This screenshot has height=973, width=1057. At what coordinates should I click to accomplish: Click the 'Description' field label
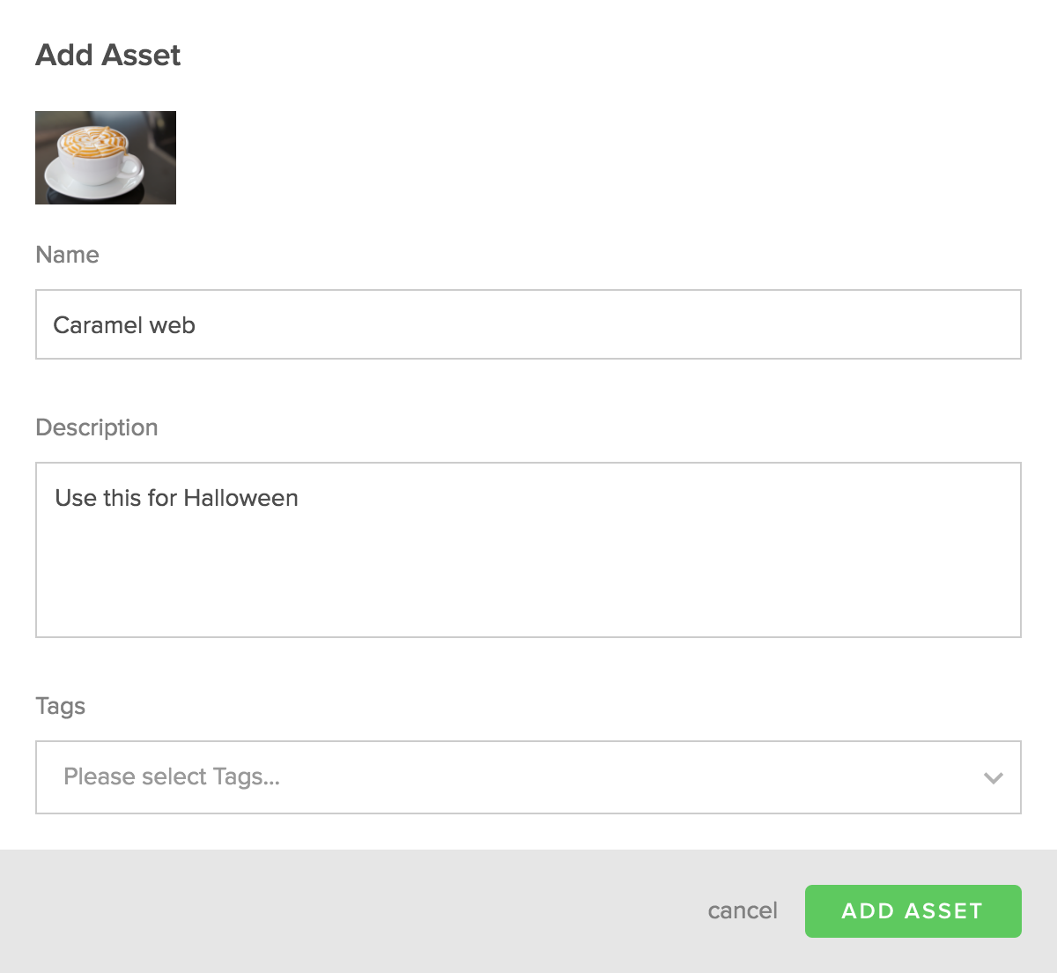pos(97,427)
